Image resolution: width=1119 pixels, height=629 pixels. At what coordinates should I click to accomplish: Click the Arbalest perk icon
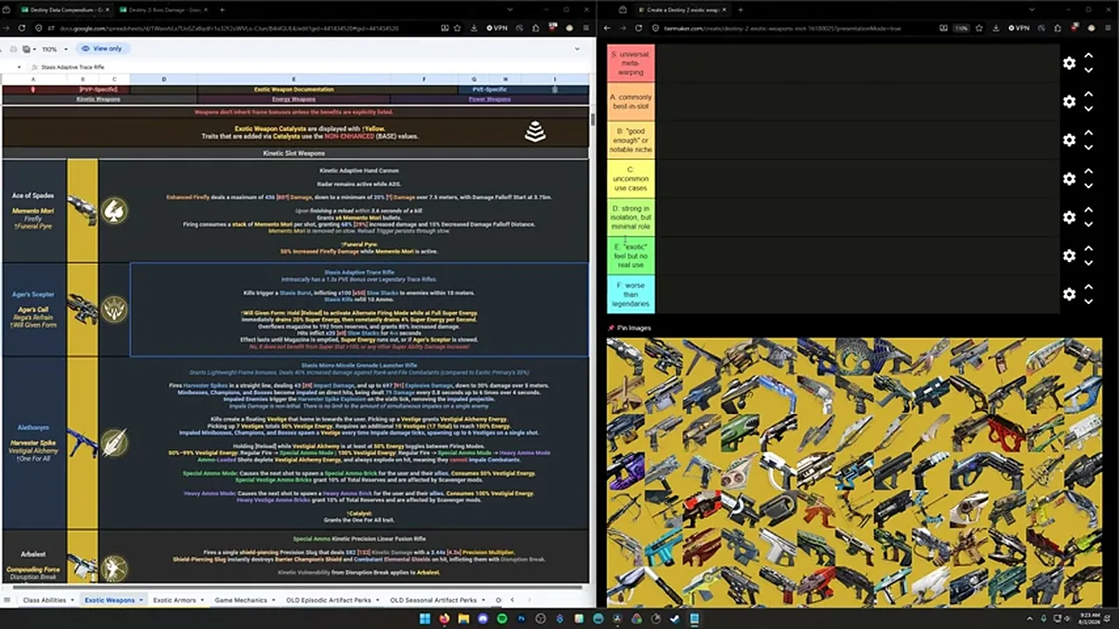pyautogui.click(x=115, y=569)
